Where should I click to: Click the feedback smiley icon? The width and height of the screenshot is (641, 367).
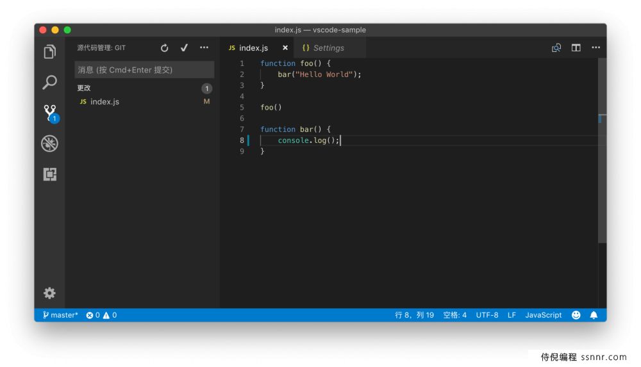tap(576, 315)
